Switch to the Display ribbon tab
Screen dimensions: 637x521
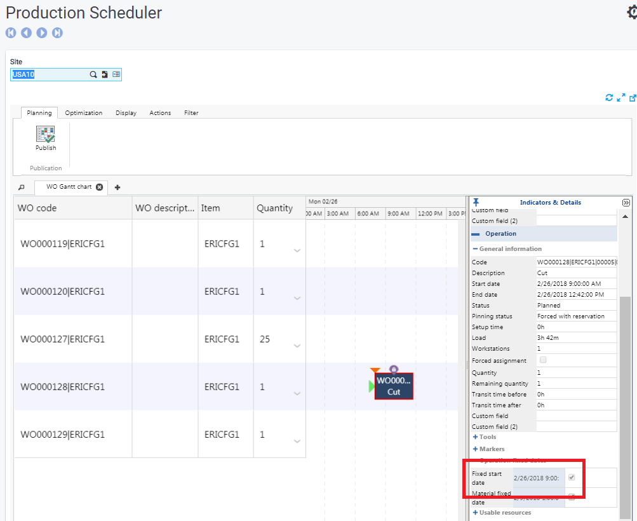point(126,113)
